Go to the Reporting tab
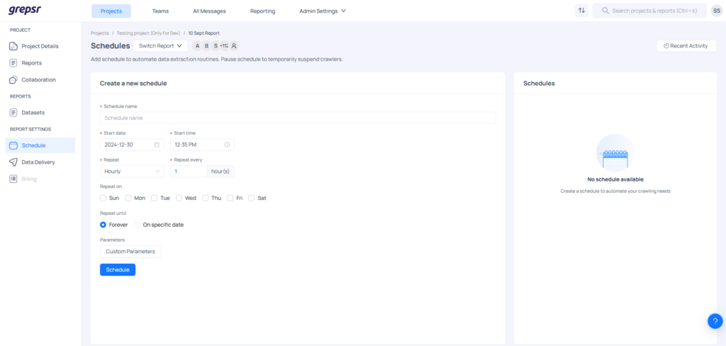726x346 pixels. click(262, 11)
